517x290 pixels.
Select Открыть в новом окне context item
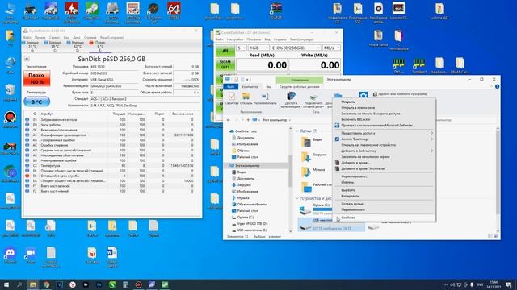tap(385, 107)
